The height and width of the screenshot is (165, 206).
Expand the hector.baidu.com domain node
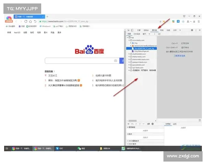point(129,57)
